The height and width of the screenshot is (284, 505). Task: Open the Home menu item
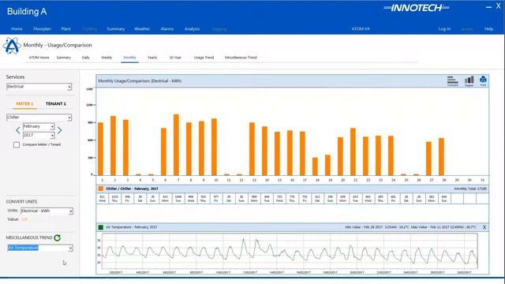click(17, 29)
